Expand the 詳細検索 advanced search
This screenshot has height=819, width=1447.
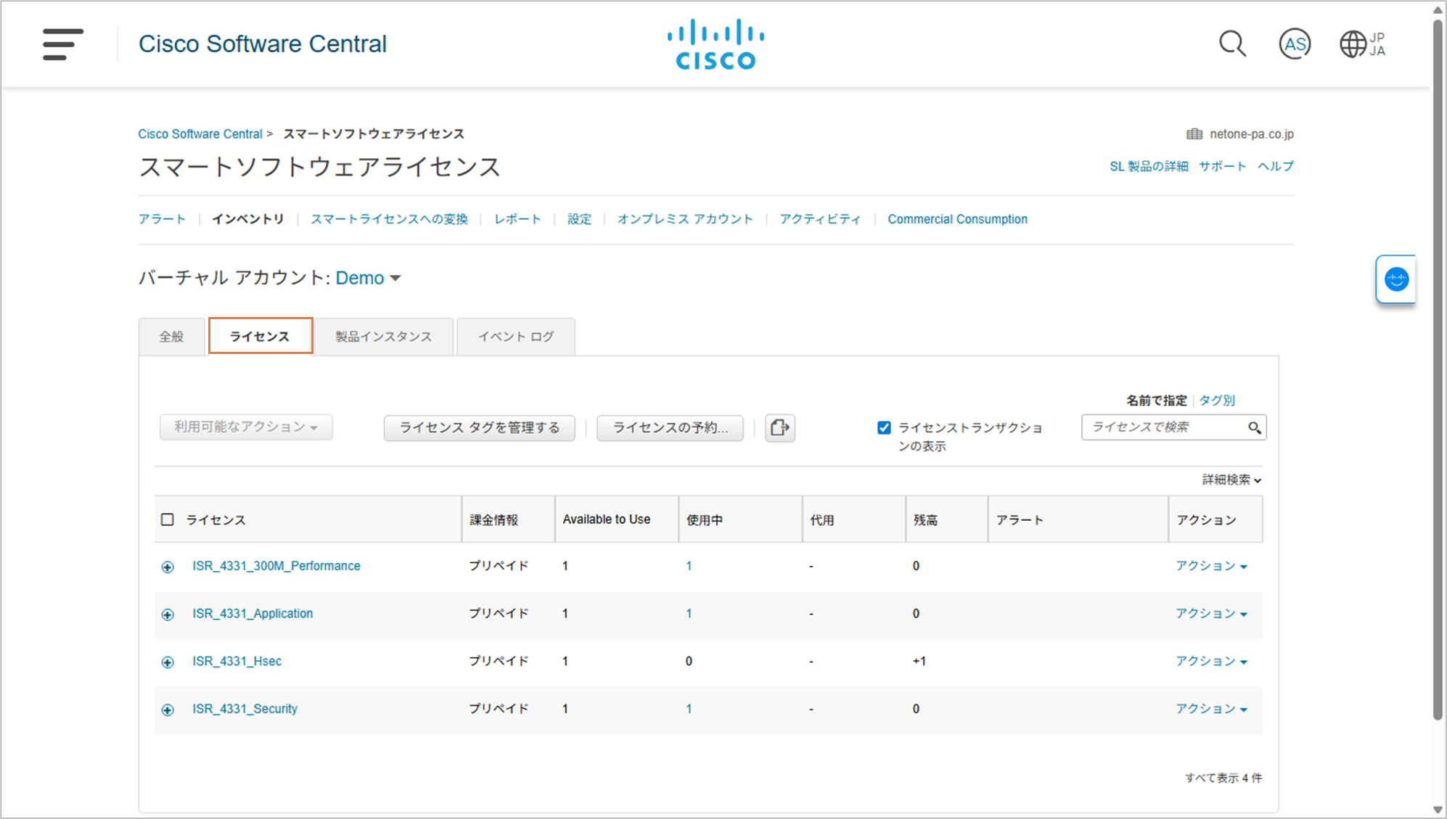tap(1231, 480)
